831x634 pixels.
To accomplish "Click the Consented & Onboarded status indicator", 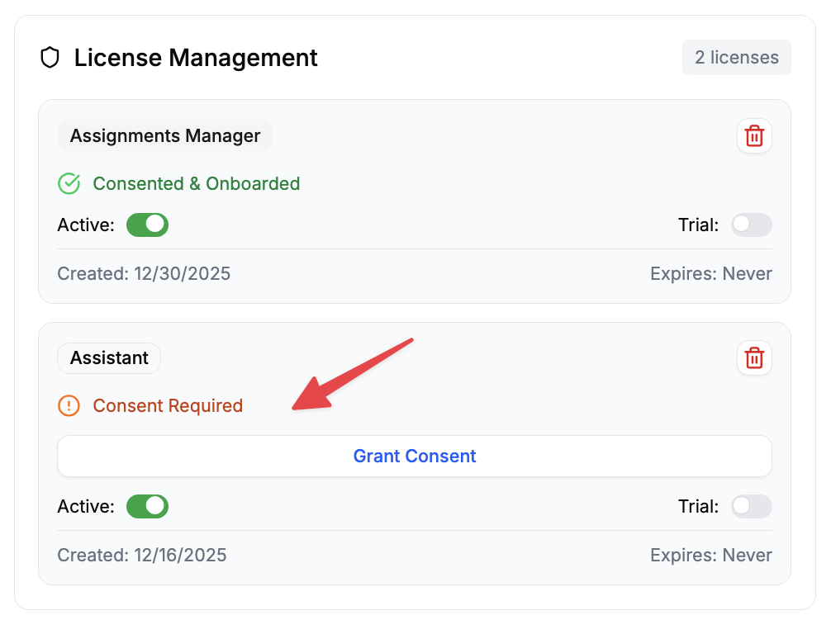I will pos(197,183).
